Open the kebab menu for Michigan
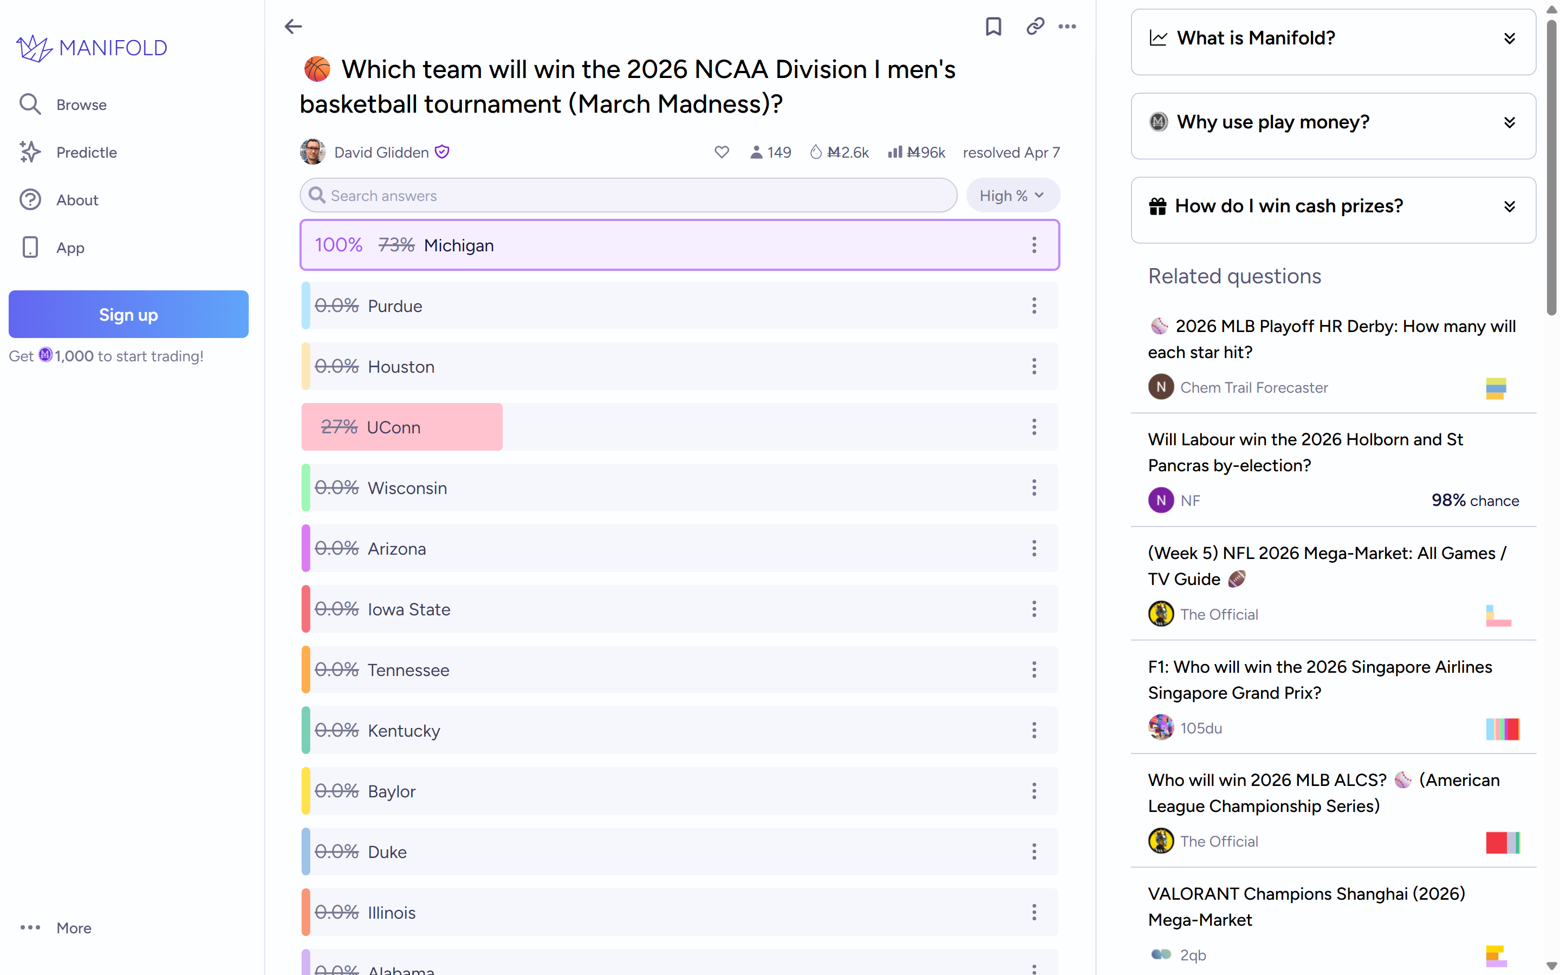 (x=1034, y=245)
